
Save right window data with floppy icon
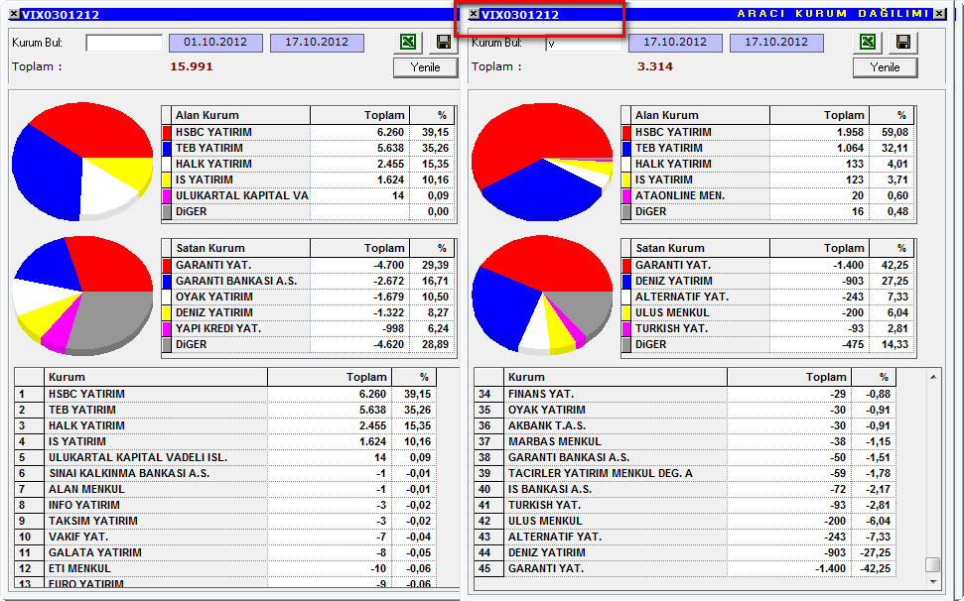coord(902,43)
